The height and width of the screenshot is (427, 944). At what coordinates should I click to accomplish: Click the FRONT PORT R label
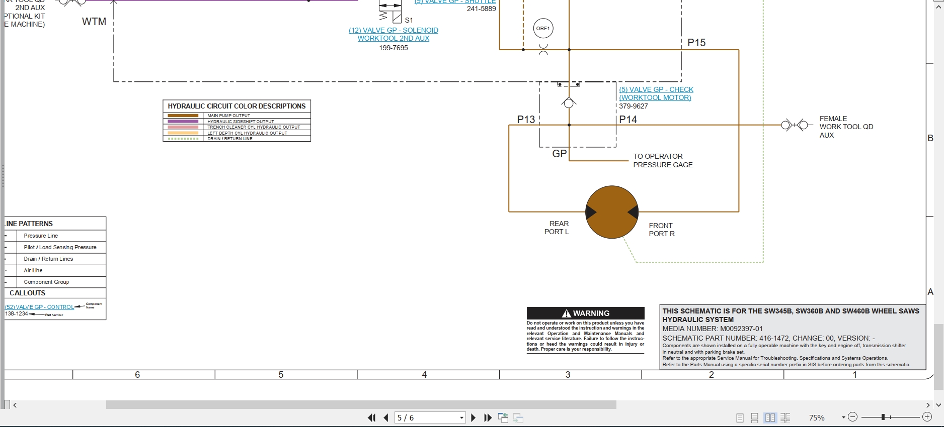662,230
